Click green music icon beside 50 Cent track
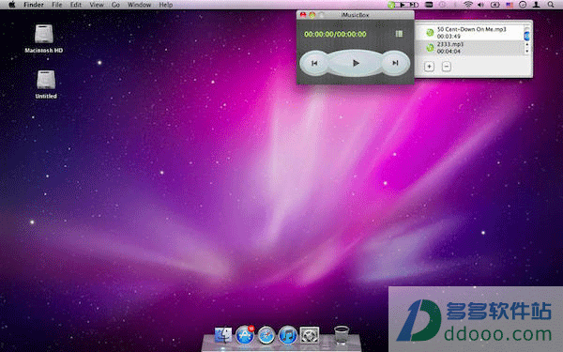The width and height of the screenshot is (563, 352). pyautogui.click(x=430, y=33)
